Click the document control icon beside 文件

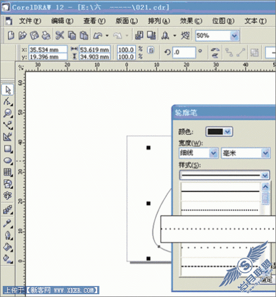point(9,21)
